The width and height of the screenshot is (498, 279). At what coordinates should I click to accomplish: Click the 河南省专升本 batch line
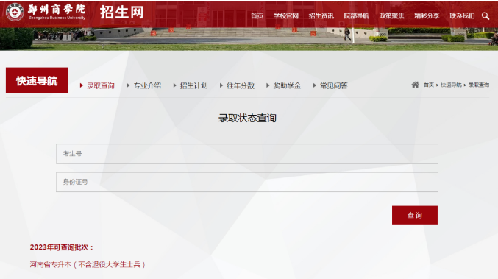pyautogui.click(x=88, y=264)
